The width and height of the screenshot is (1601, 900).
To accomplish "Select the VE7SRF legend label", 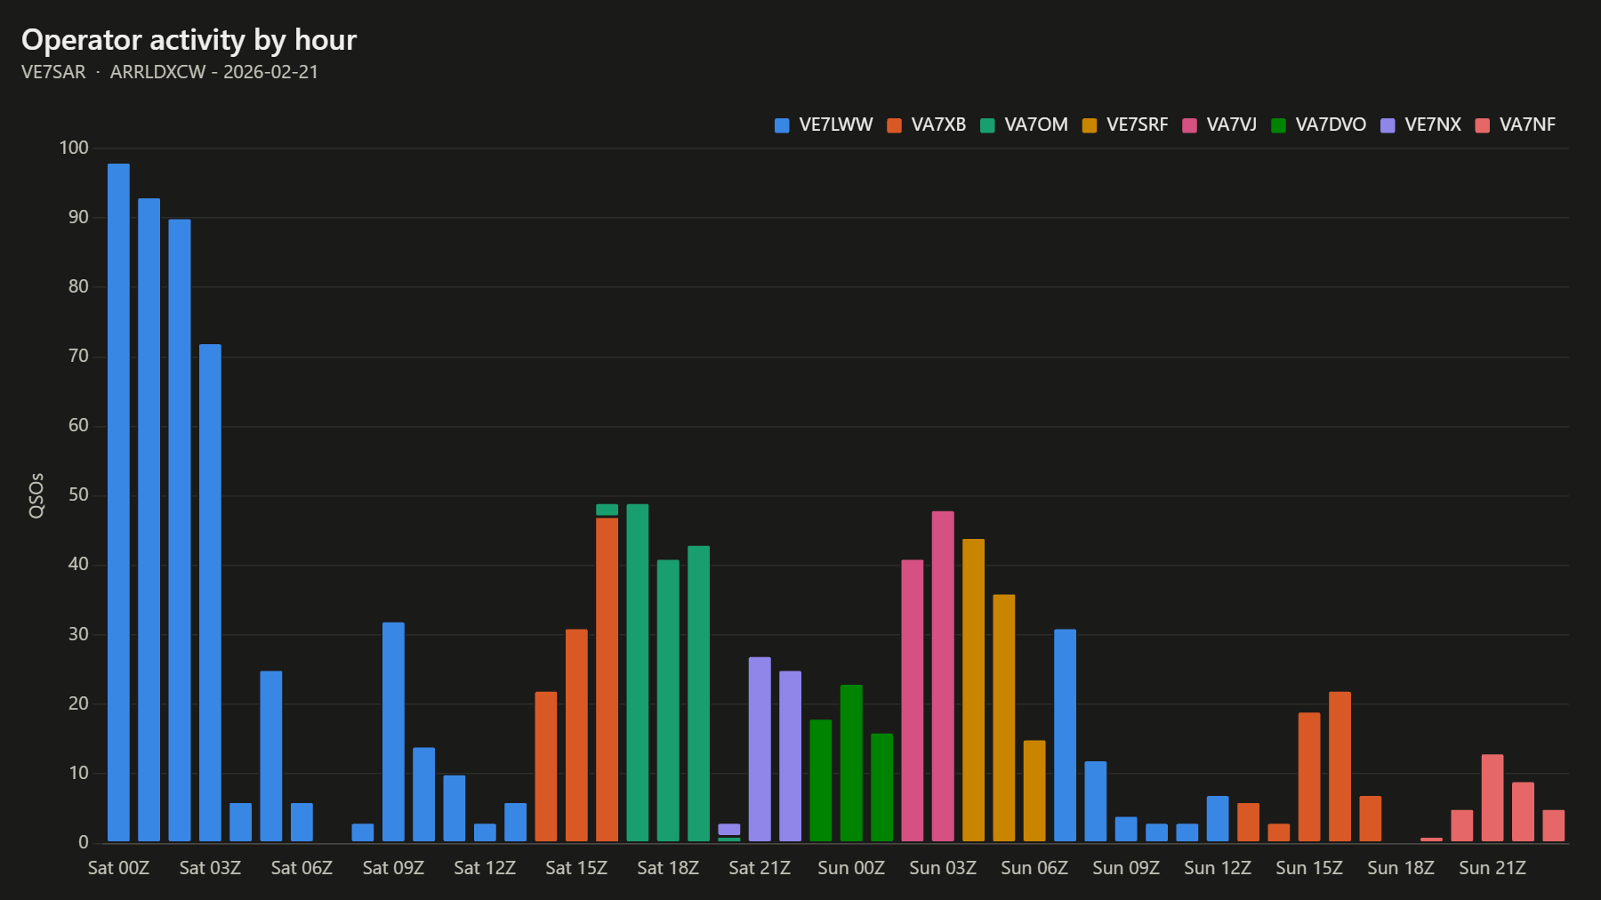I will [x=1138, y=125].
